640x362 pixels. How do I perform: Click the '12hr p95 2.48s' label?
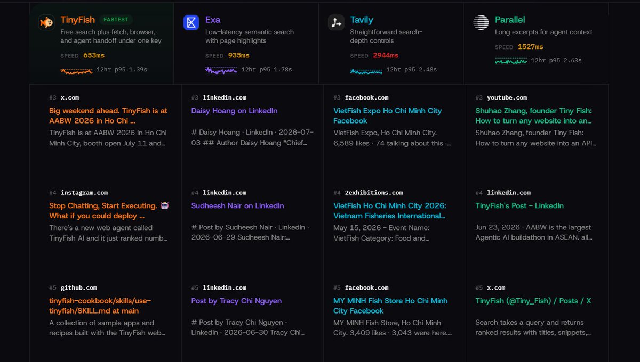click(411, 70)
